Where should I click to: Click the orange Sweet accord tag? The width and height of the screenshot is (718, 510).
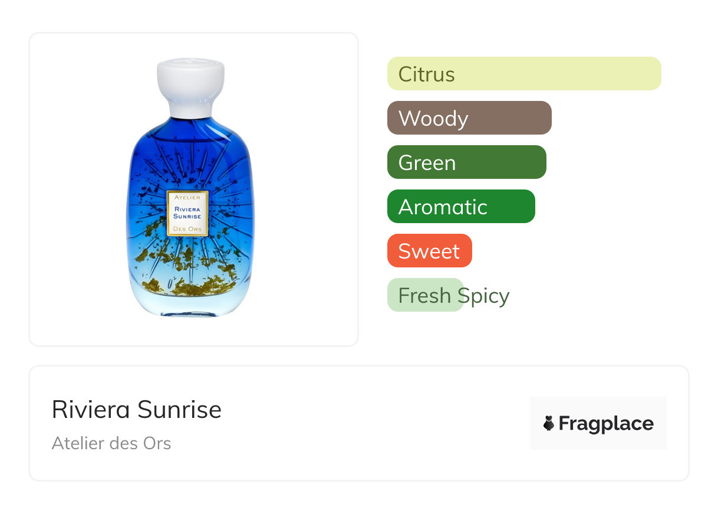coord(429,251)
